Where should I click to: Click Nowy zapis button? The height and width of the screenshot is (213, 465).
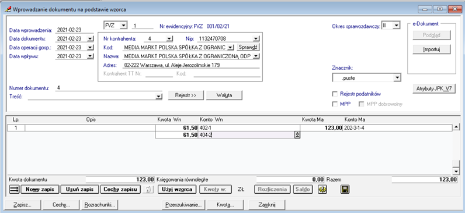40,189
